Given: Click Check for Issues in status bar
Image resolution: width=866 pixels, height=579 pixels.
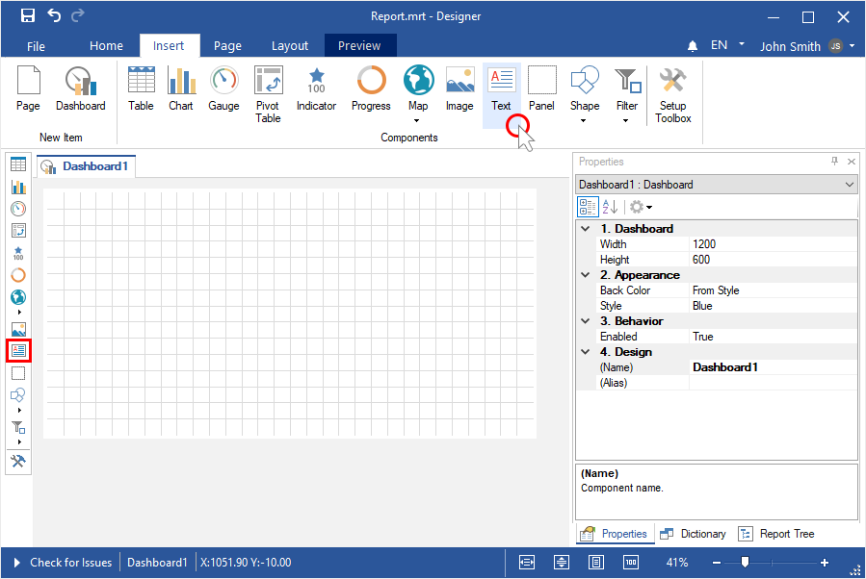Looking at the screenshot, I should pyautogui.click(x=70, y=563).
